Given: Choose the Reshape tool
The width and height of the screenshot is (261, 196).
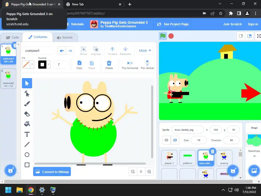Looking at the screenshot, I should (x=27, y=93).
